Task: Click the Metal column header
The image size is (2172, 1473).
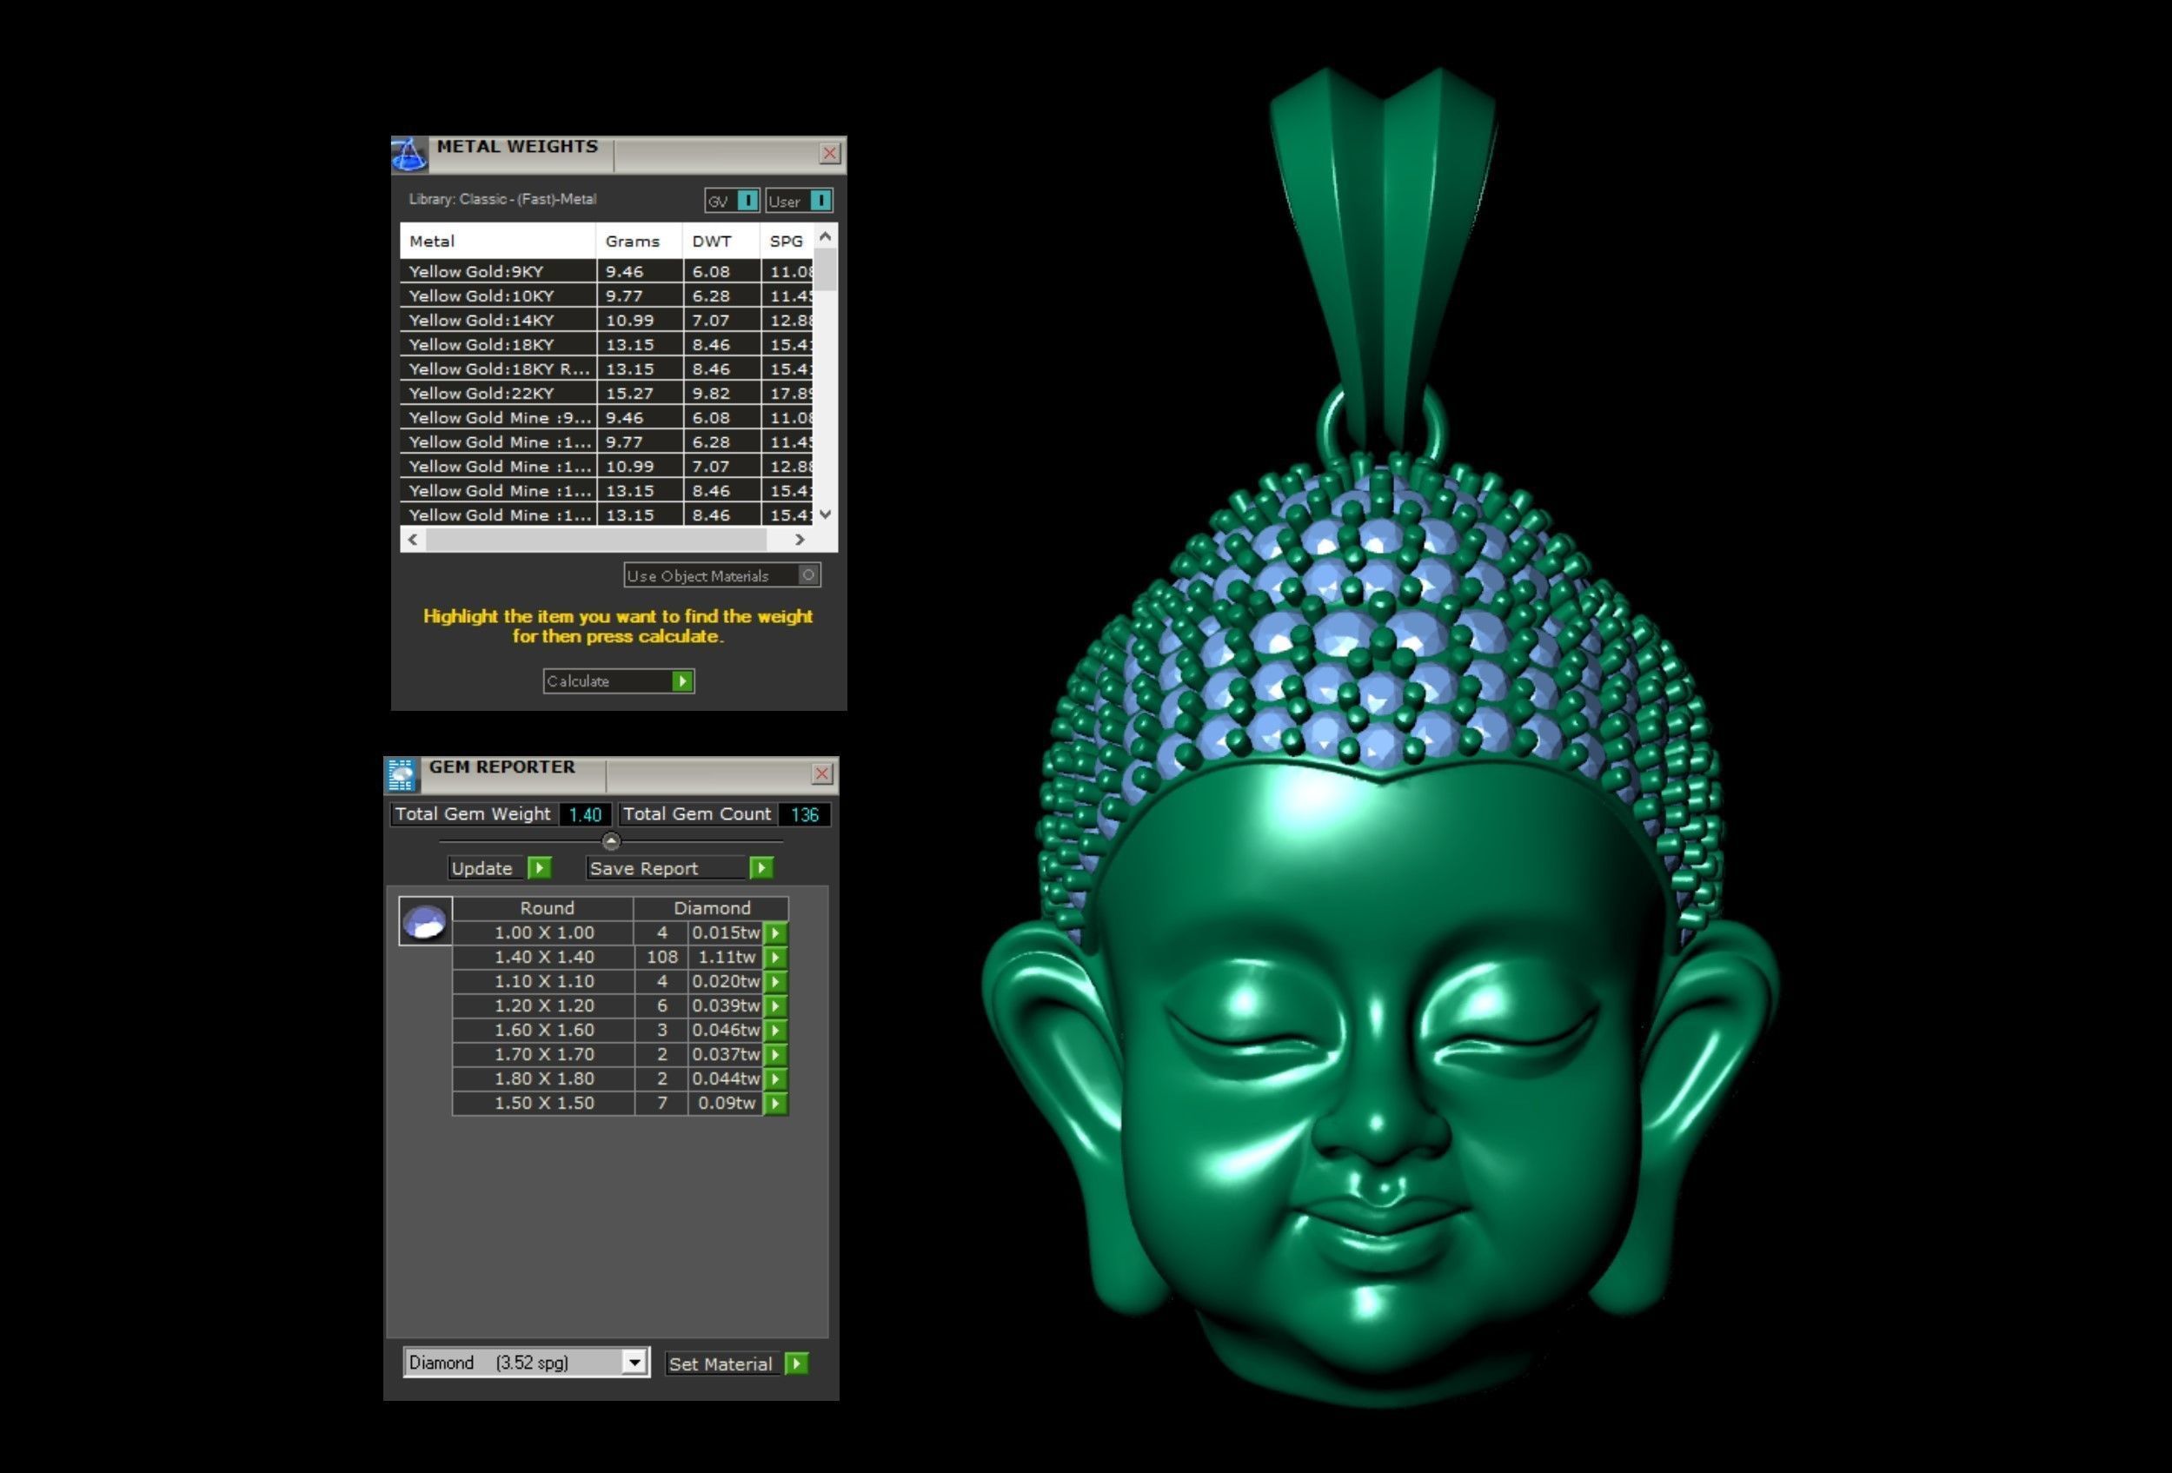Action: coord(498,241)
